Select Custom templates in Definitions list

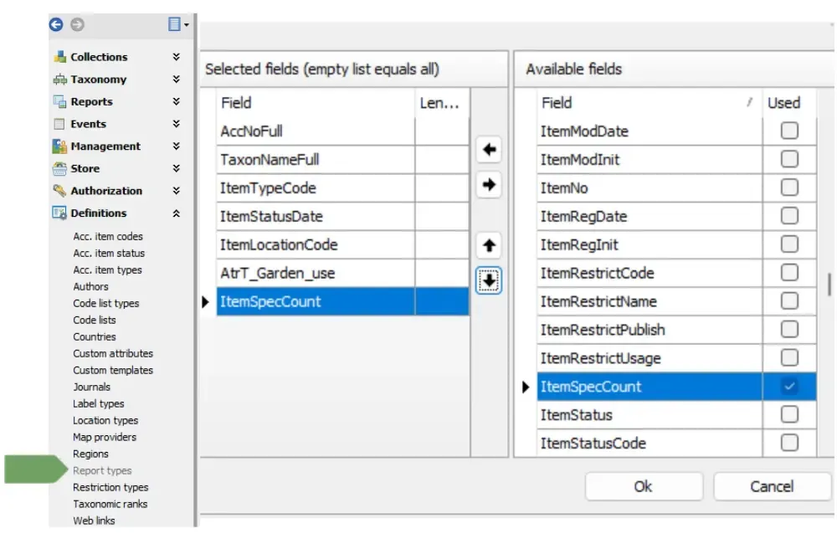pyautogui.click(x=113, y=370)
